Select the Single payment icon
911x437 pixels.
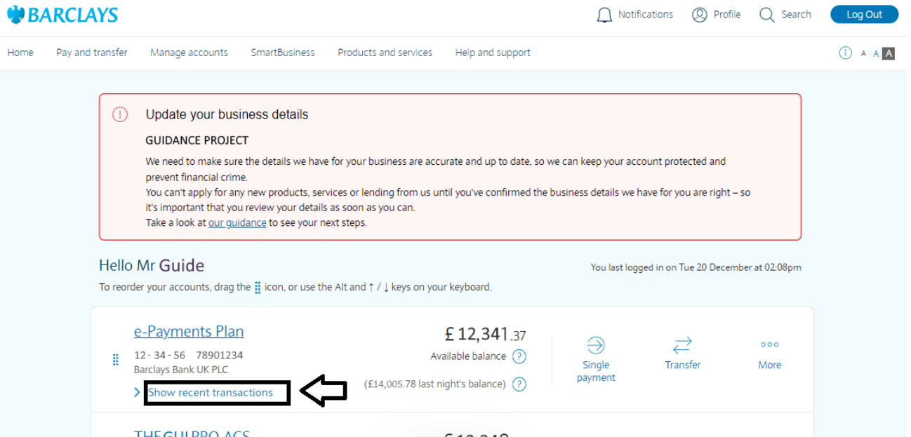[595, 346]
